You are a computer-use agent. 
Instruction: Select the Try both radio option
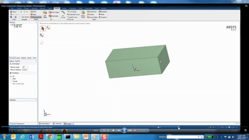11,81
